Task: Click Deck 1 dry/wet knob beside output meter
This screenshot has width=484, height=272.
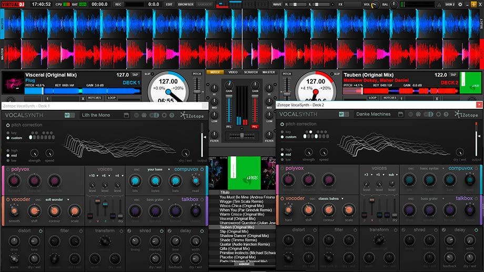Action: coord(186,153)
